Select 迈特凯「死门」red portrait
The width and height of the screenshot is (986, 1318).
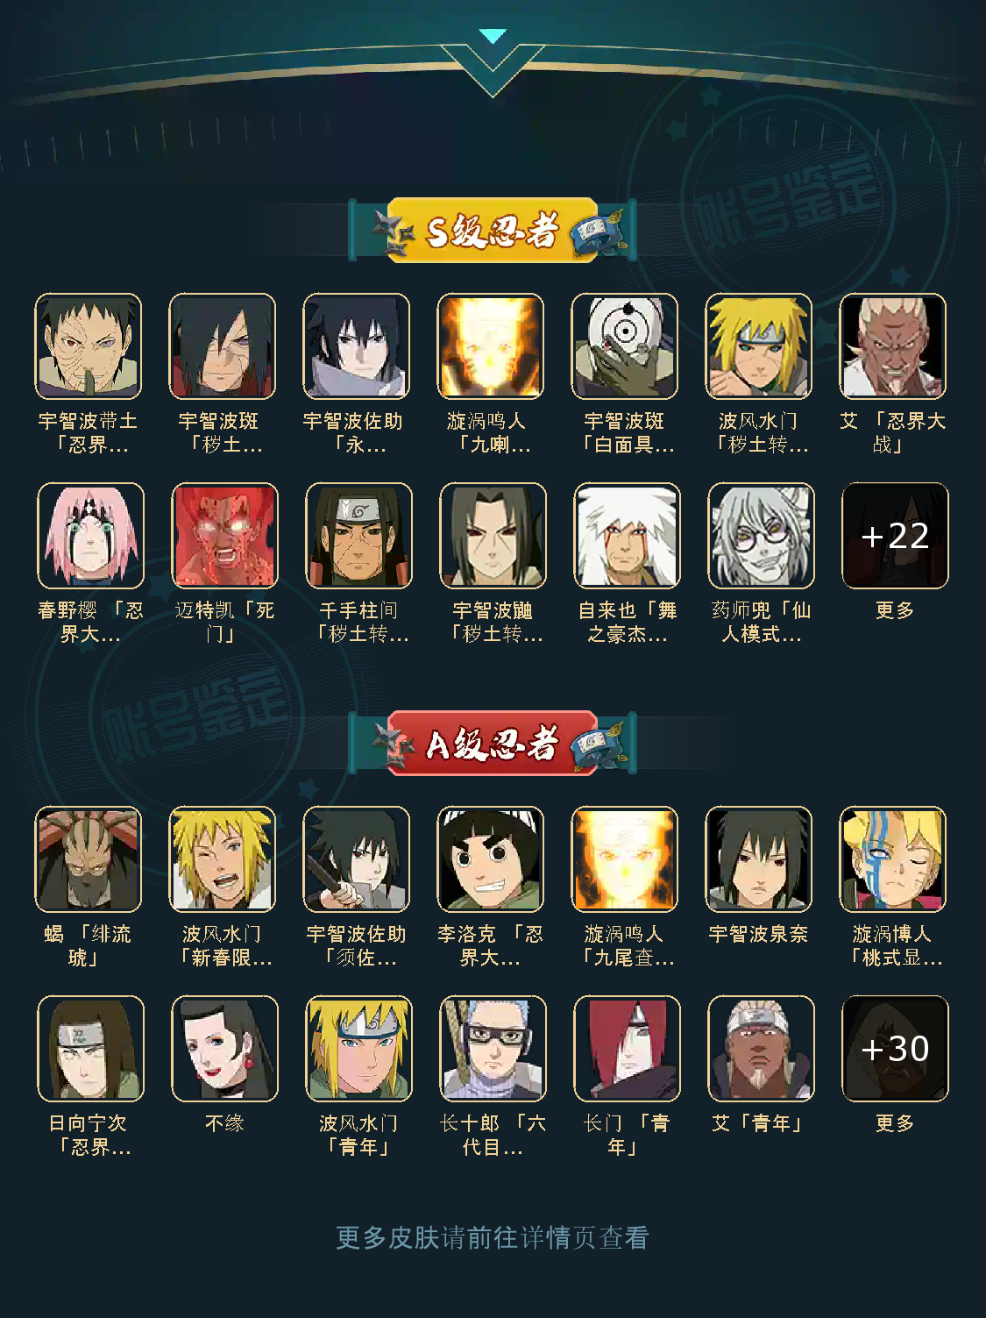(224, 536)
